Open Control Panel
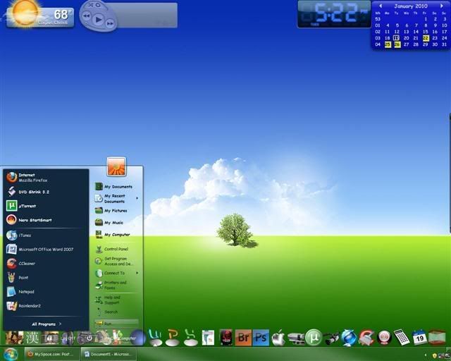This screenshot has height=361, width=451. click(x=116, y=249)
